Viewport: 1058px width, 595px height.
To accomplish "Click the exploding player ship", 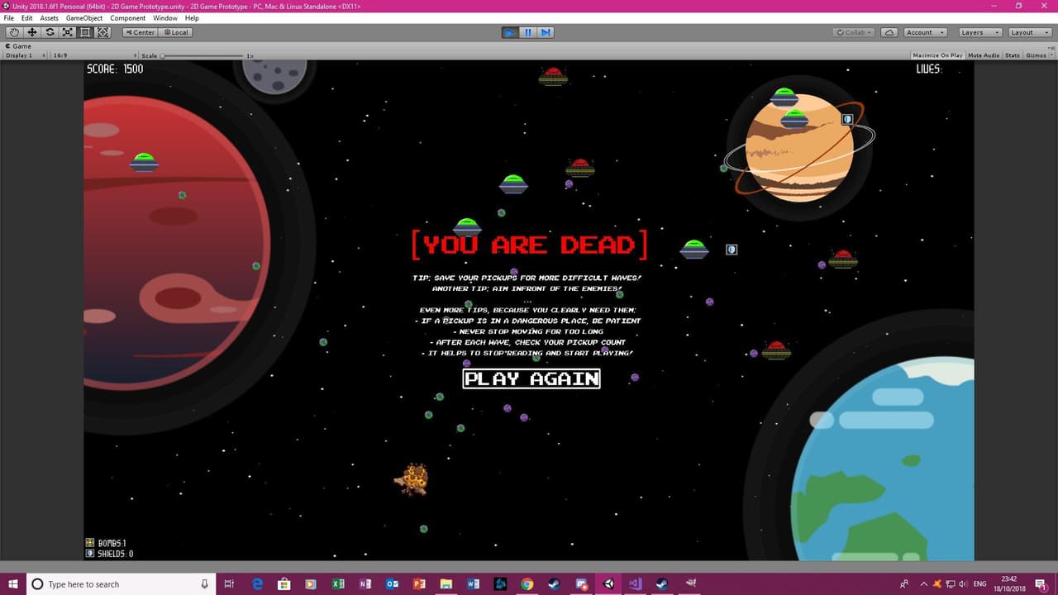I will pos(412,478).
